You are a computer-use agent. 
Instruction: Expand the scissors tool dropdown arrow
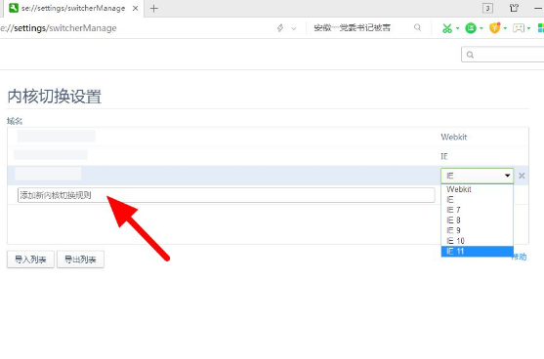[x=457, y=28]
